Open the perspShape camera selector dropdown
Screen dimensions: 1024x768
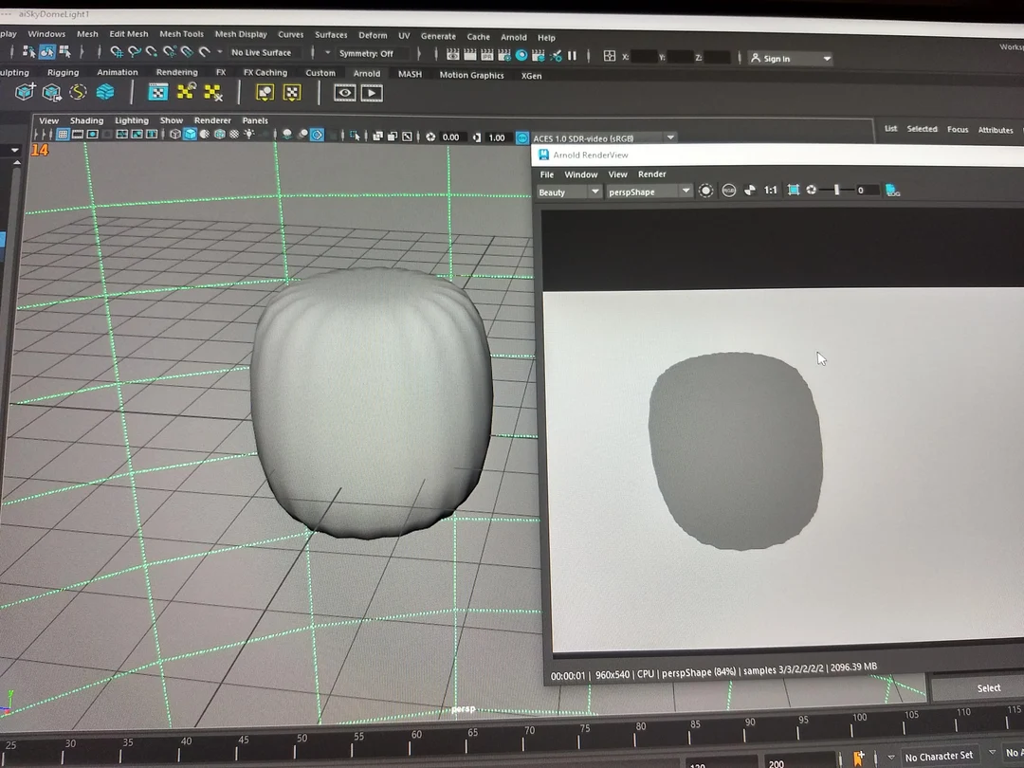point(649,190)
